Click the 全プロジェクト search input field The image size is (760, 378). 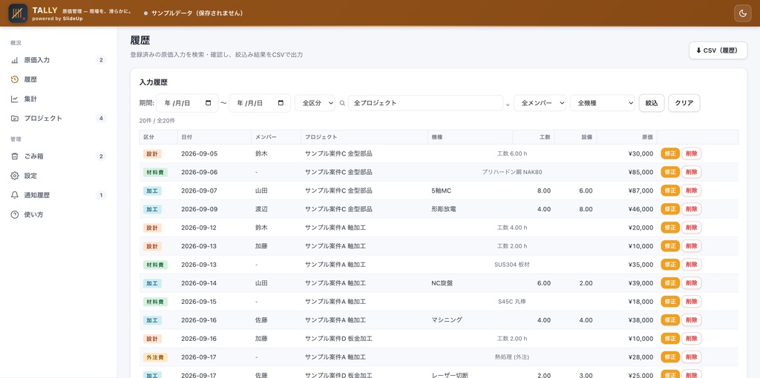tap(425, 103)
